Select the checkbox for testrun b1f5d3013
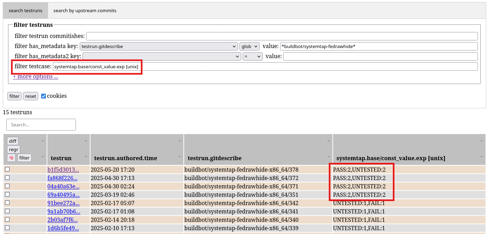Image resolution: width=489 pixels, height=234 pixels. [x=7, y=170]
